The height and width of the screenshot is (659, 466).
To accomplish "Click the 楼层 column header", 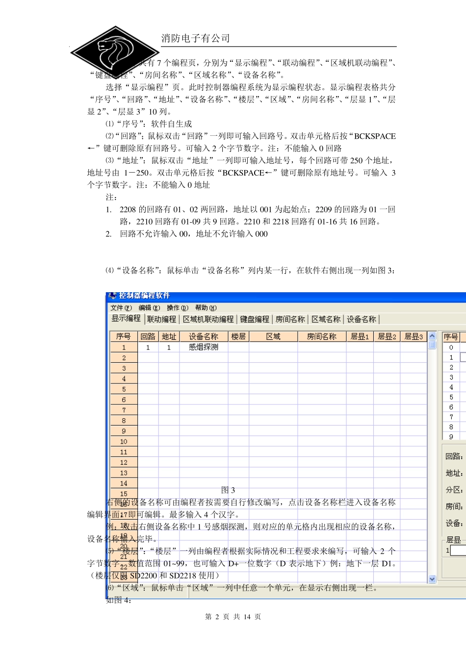I will (x=238, y=336).
